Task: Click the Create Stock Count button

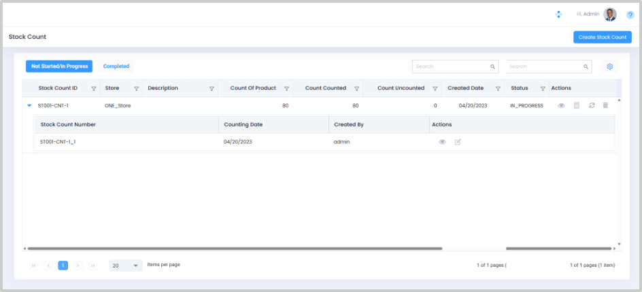Action: tap(602, 37)
